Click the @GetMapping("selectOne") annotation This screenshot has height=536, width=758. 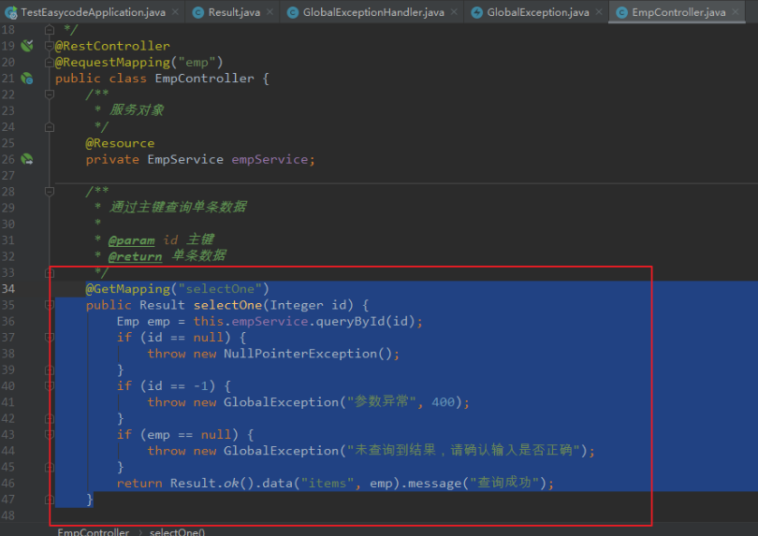(177, 289)
